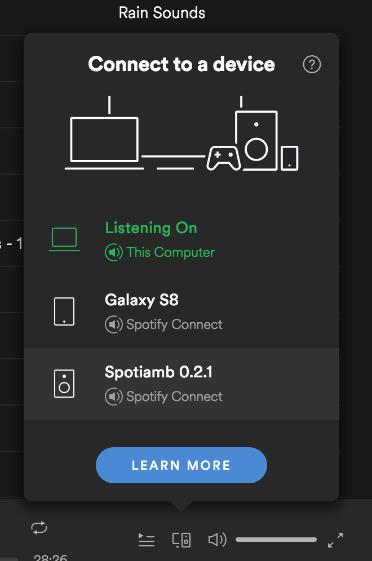Viewport: 372px width, 561px height.
Task: Enter full screen with the expand arrows icon
Action: [335, 540]
